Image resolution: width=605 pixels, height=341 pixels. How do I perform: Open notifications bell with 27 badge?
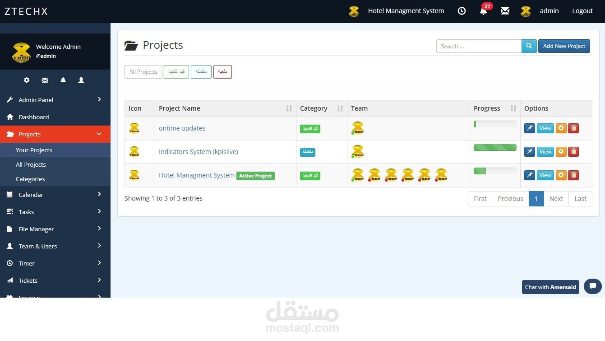click(x=484, y=10)
